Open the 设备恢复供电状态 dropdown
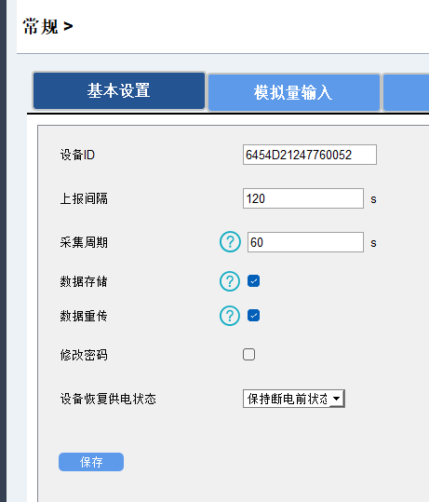Viewport: 429px width, 502px height. pyautogui.click(x=294, y=399)
